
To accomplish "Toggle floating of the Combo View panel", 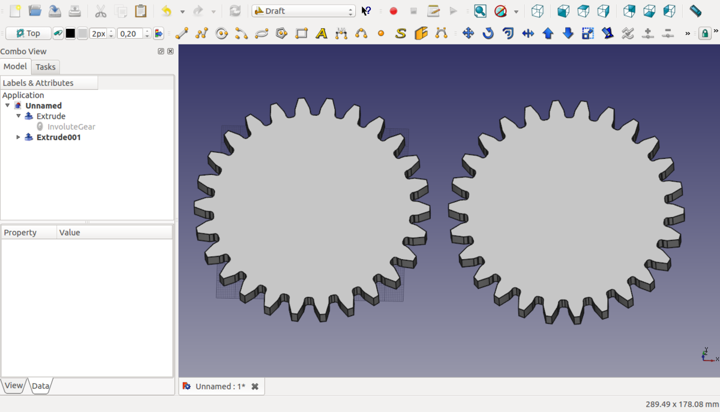I will 161,52.
